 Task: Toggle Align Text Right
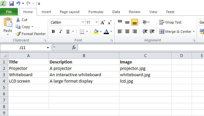[135, 32]
